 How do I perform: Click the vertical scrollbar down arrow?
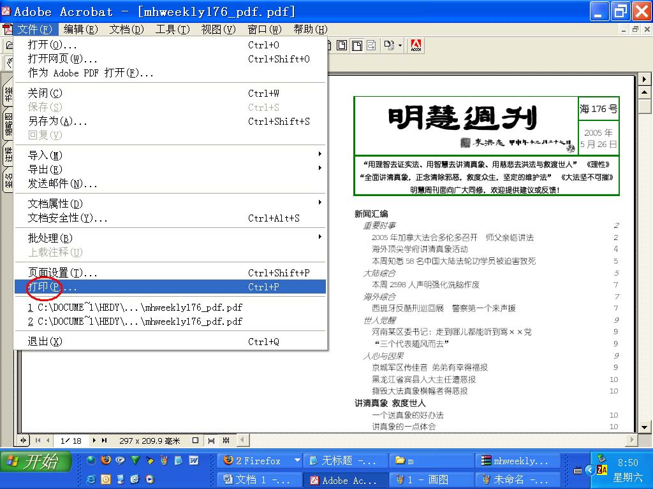coord(644,427)
